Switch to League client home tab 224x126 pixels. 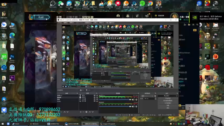pyautogui.click(x=59, y=17)
